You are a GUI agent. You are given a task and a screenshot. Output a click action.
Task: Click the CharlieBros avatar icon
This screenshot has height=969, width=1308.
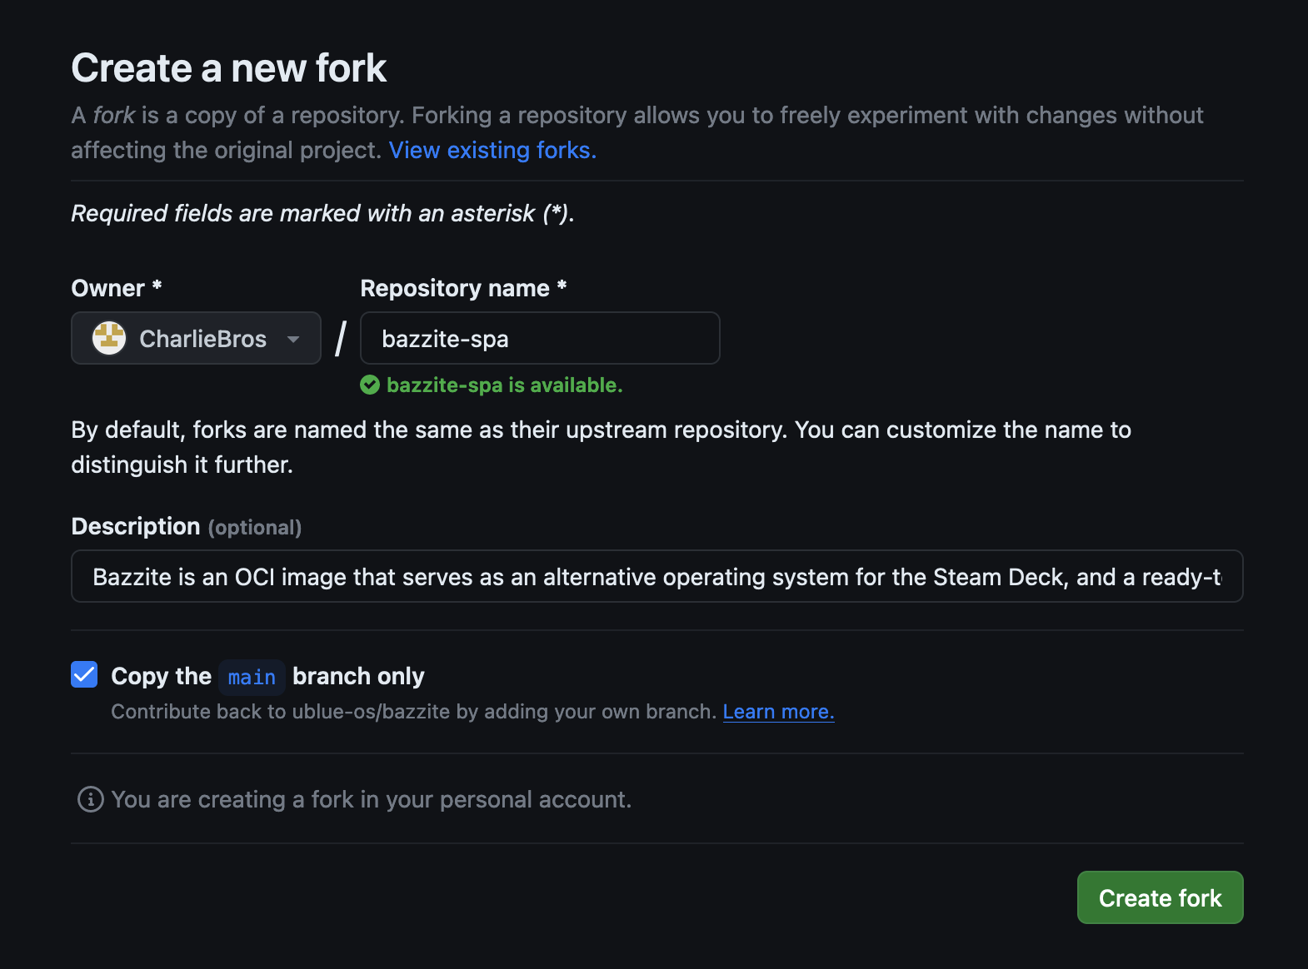click(109, 338)
